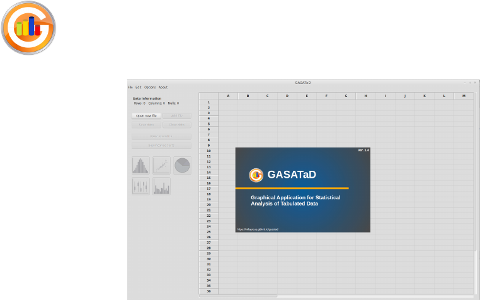Image resolution: width=480 pixels, height=300 pixels.
Task: Open the bar chart tool
Action: 162,187
